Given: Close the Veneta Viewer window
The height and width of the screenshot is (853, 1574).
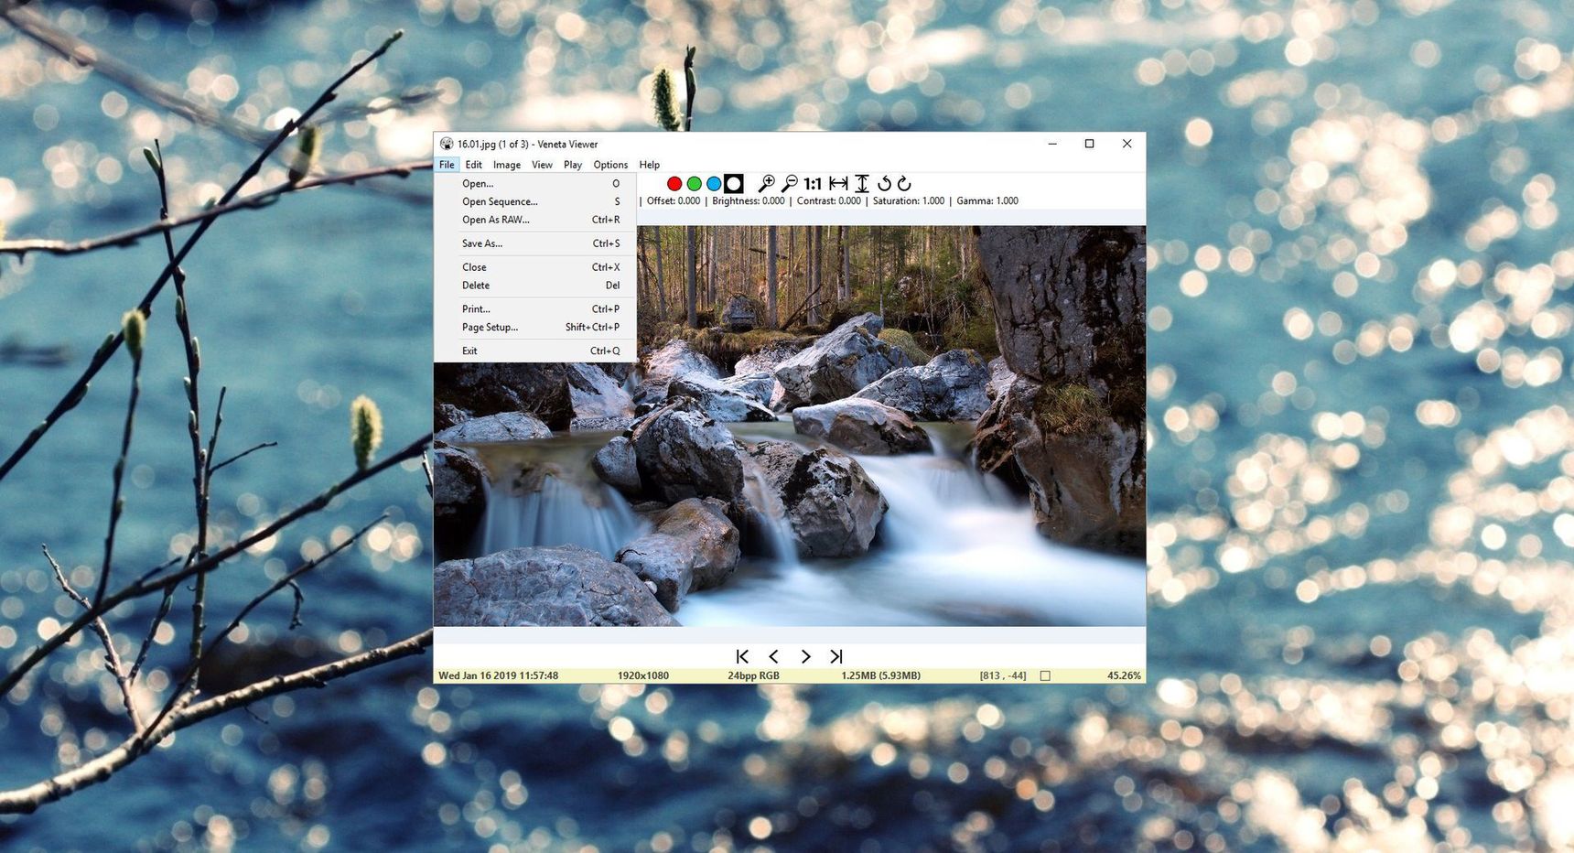Looking at the screenshot, I should coord(1127,144).
